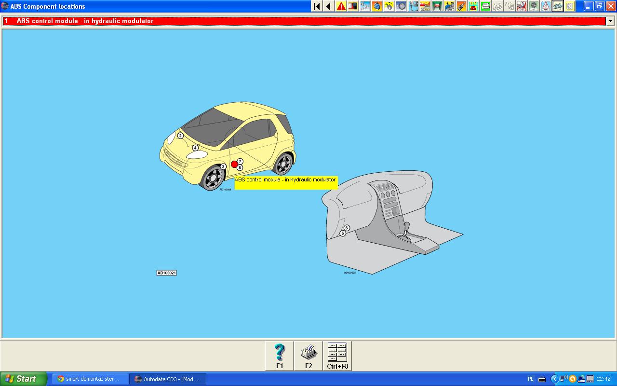Screen dimensions: 617x386
Task: Select component marker 4 on car hood
Action: (x=195, y=148)
